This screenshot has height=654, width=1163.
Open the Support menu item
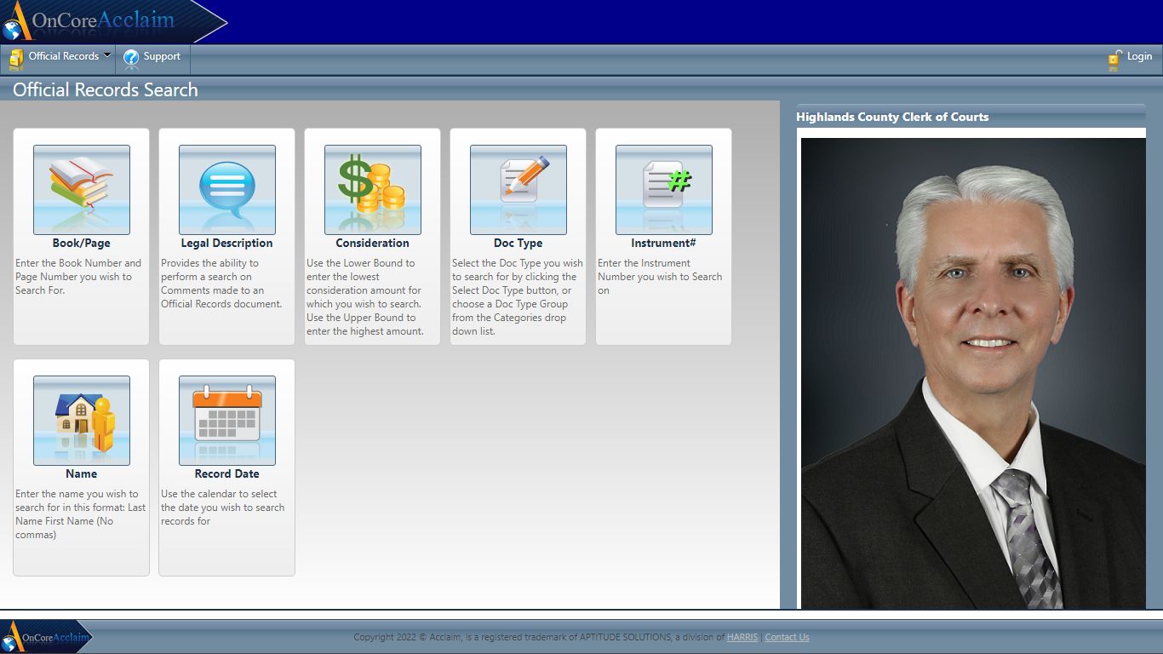click(162, 56)
